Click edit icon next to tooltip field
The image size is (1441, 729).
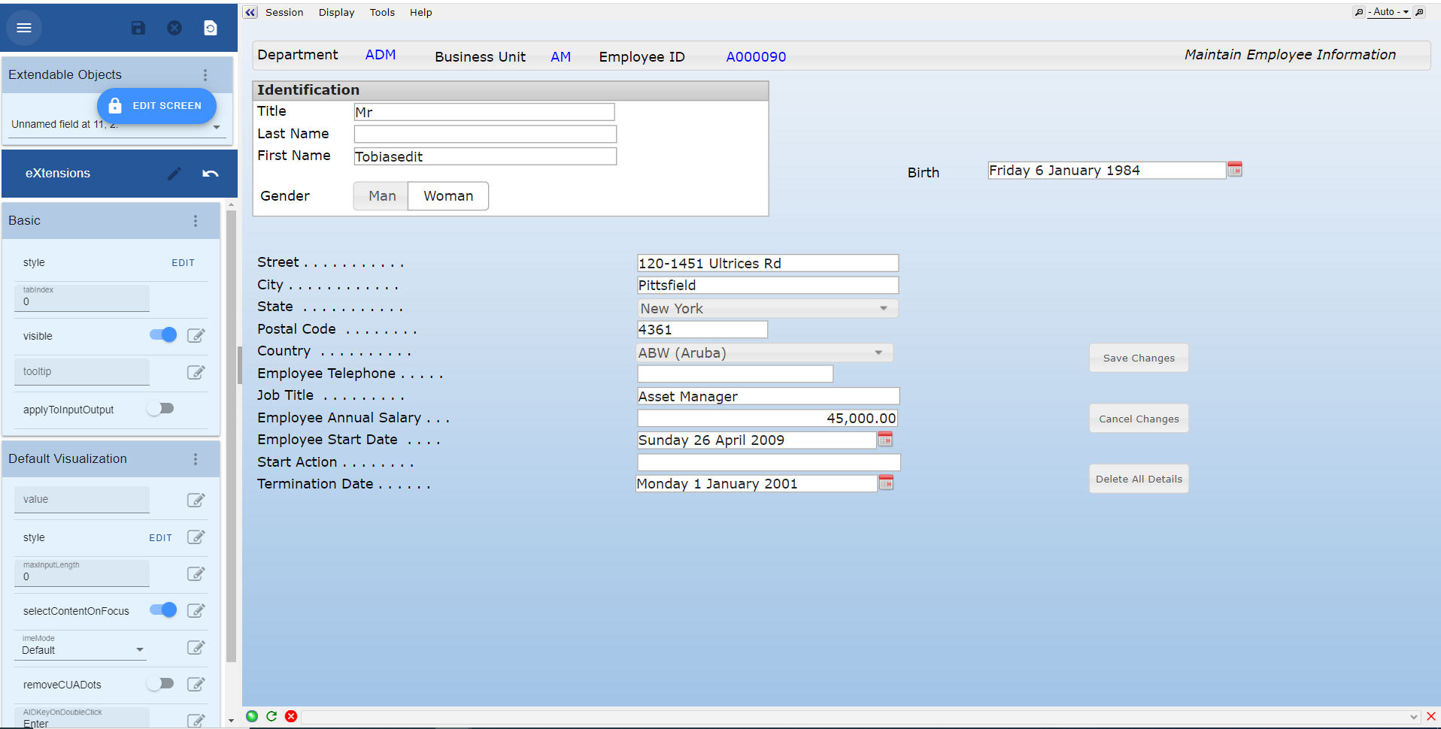coord(196,372)
